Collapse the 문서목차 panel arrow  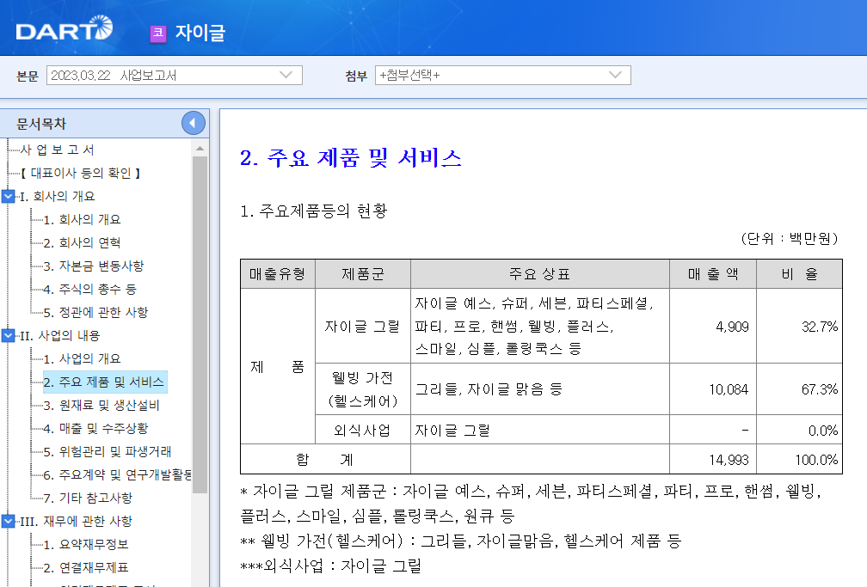pos(193,122)
